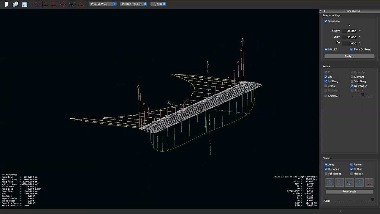
Task: Click the second blue axis view button
Action: click(340, 182)
